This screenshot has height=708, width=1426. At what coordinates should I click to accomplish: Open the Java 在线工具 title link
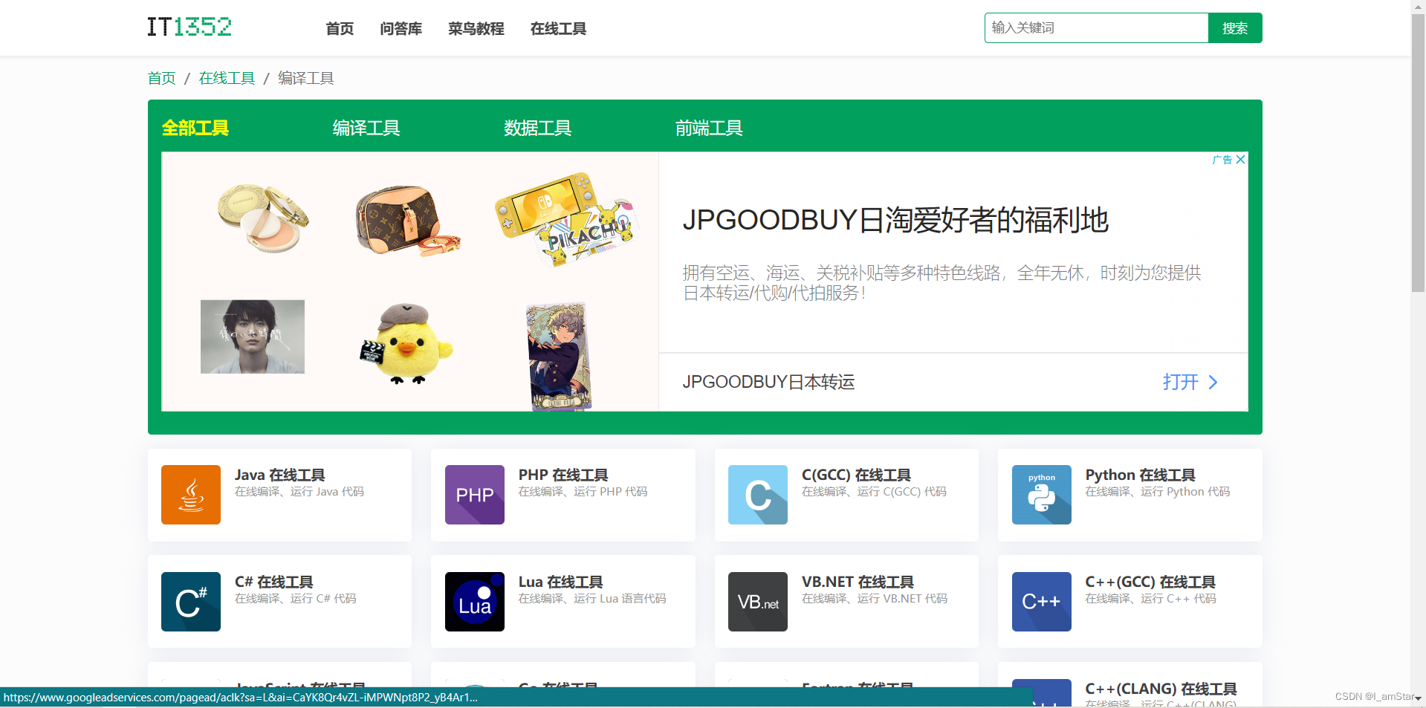click(280, 475)
